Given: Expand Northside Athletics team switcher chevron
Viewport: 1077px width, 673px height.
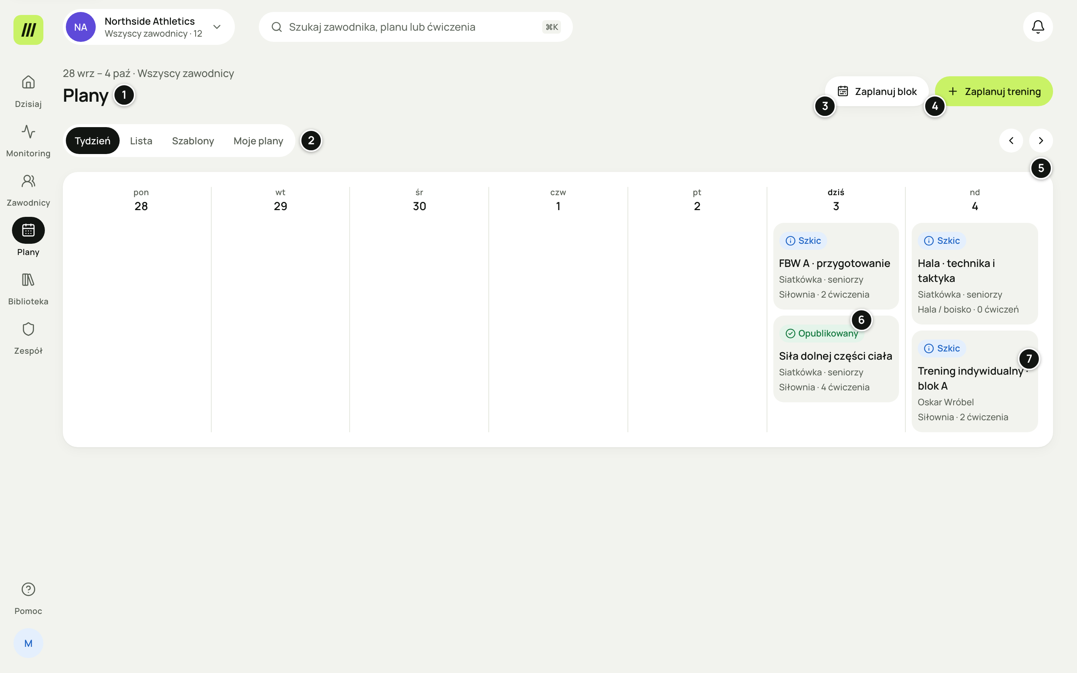Looking at the screenshot, I should pyautogui.click(x=217, y=27).
